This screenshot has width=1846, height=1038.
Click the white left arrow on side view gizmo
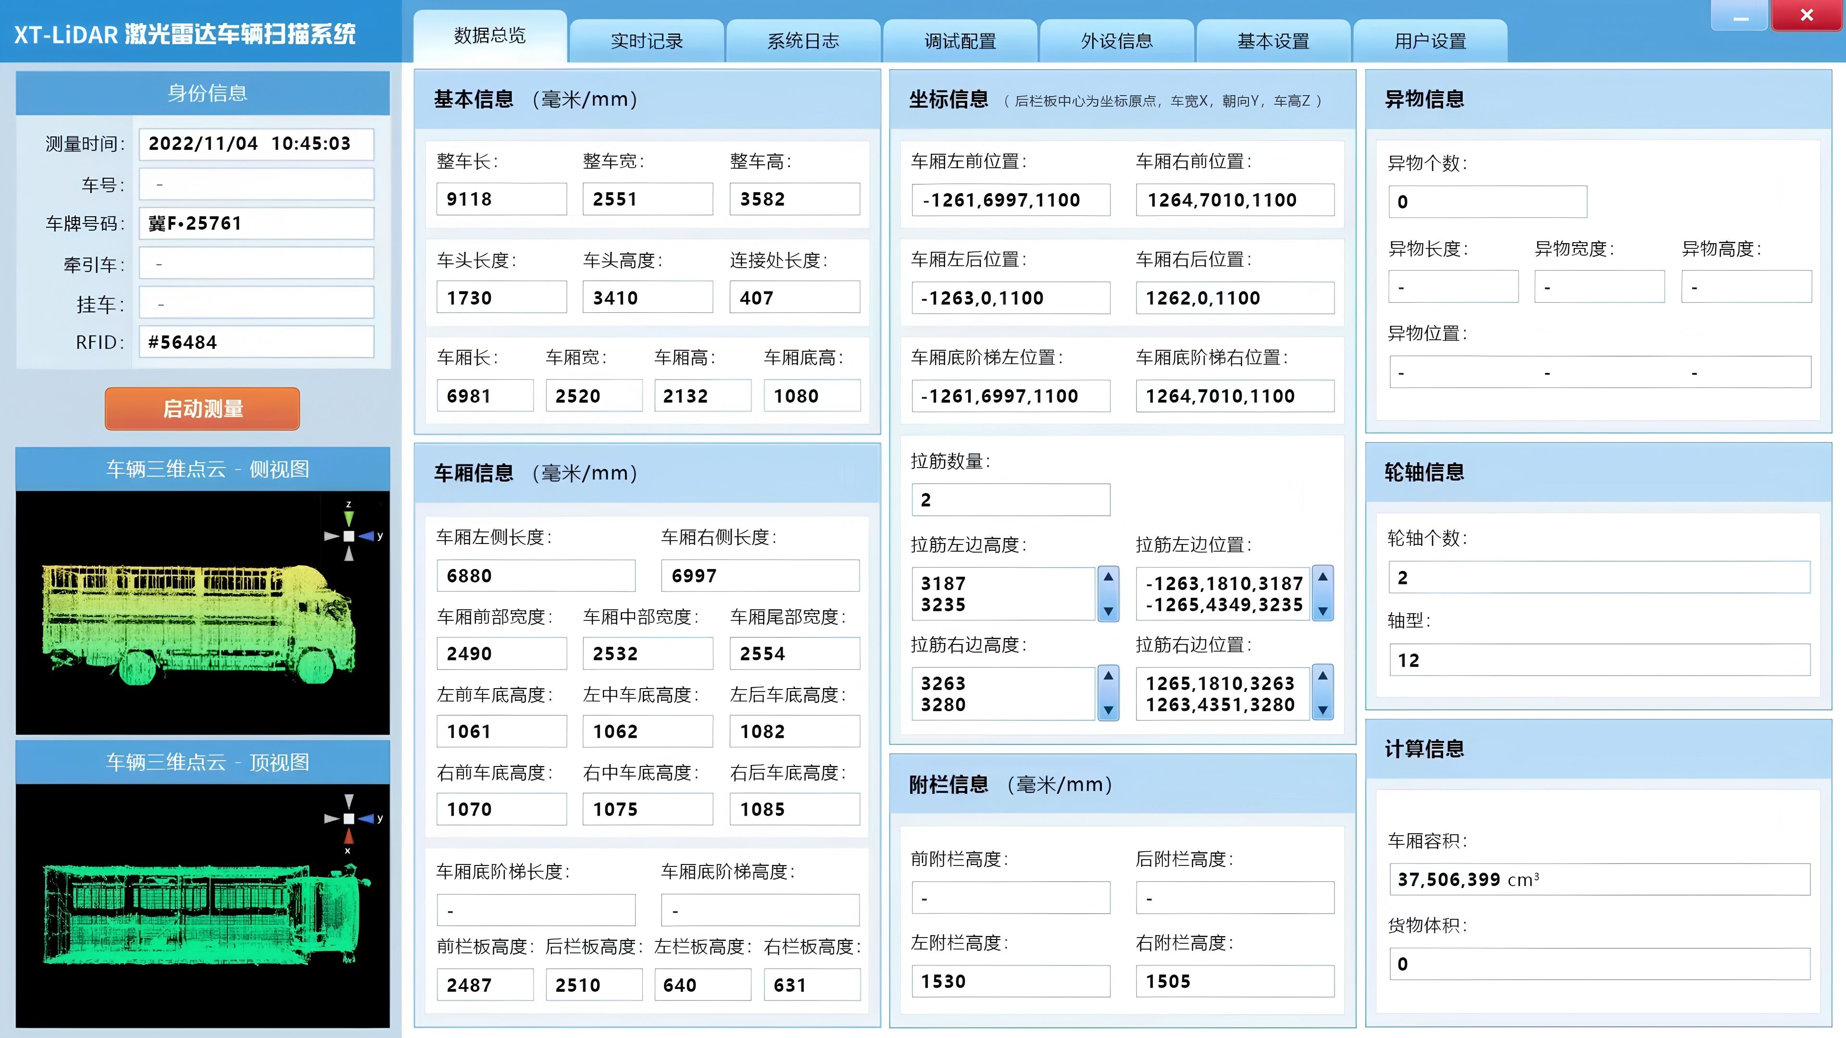[331, 537]
